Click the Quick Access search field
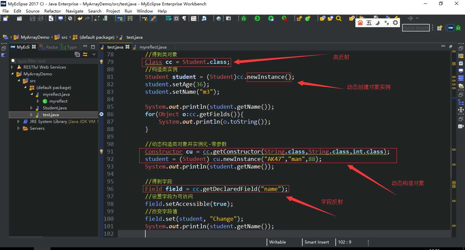Image resolution: width=465 pixels, height=250 pixels. pyautogui.click(x=416, y=28)
